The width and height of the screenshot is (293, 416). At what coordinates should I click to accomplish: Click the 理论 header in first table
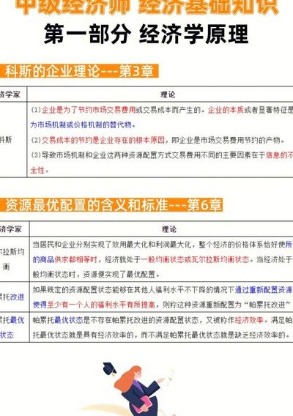point(168,94)
